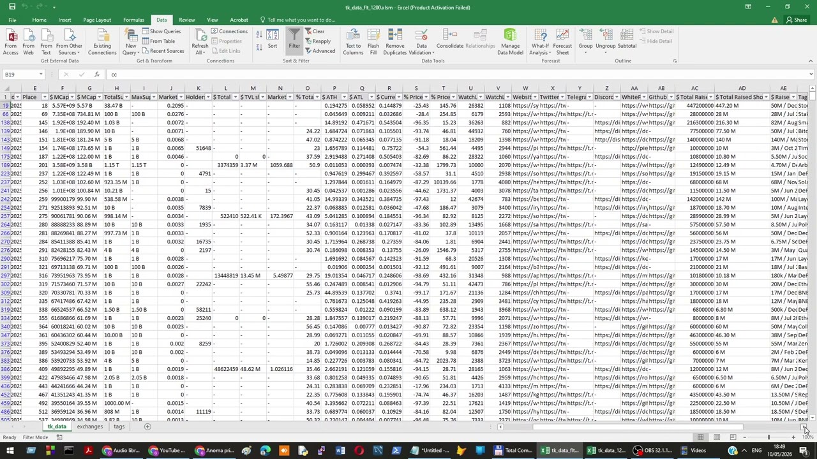Open Github column filter dropdown
817x459 pixels.
(x=671, y=97)
